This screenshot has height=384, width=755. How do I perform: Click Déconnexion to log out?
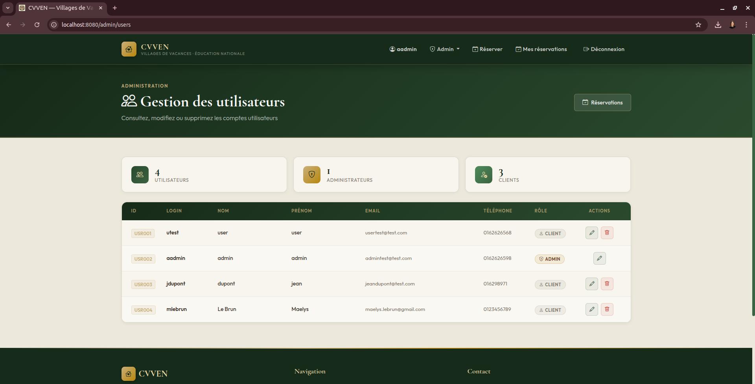604,49
